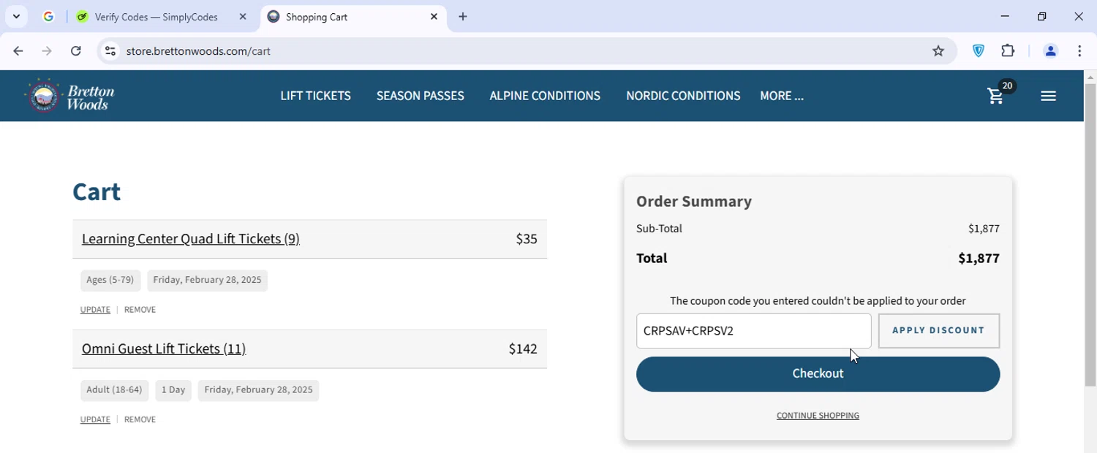
Task: Minimize the browser window
Action: click(x=1005, y=16)
